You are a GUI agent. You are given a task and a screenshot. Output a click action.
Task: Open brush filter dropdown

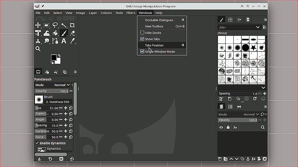(x=258, y=27)
